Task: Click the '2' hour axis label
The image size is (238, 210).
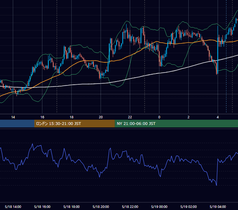Action: coord(189,117)
